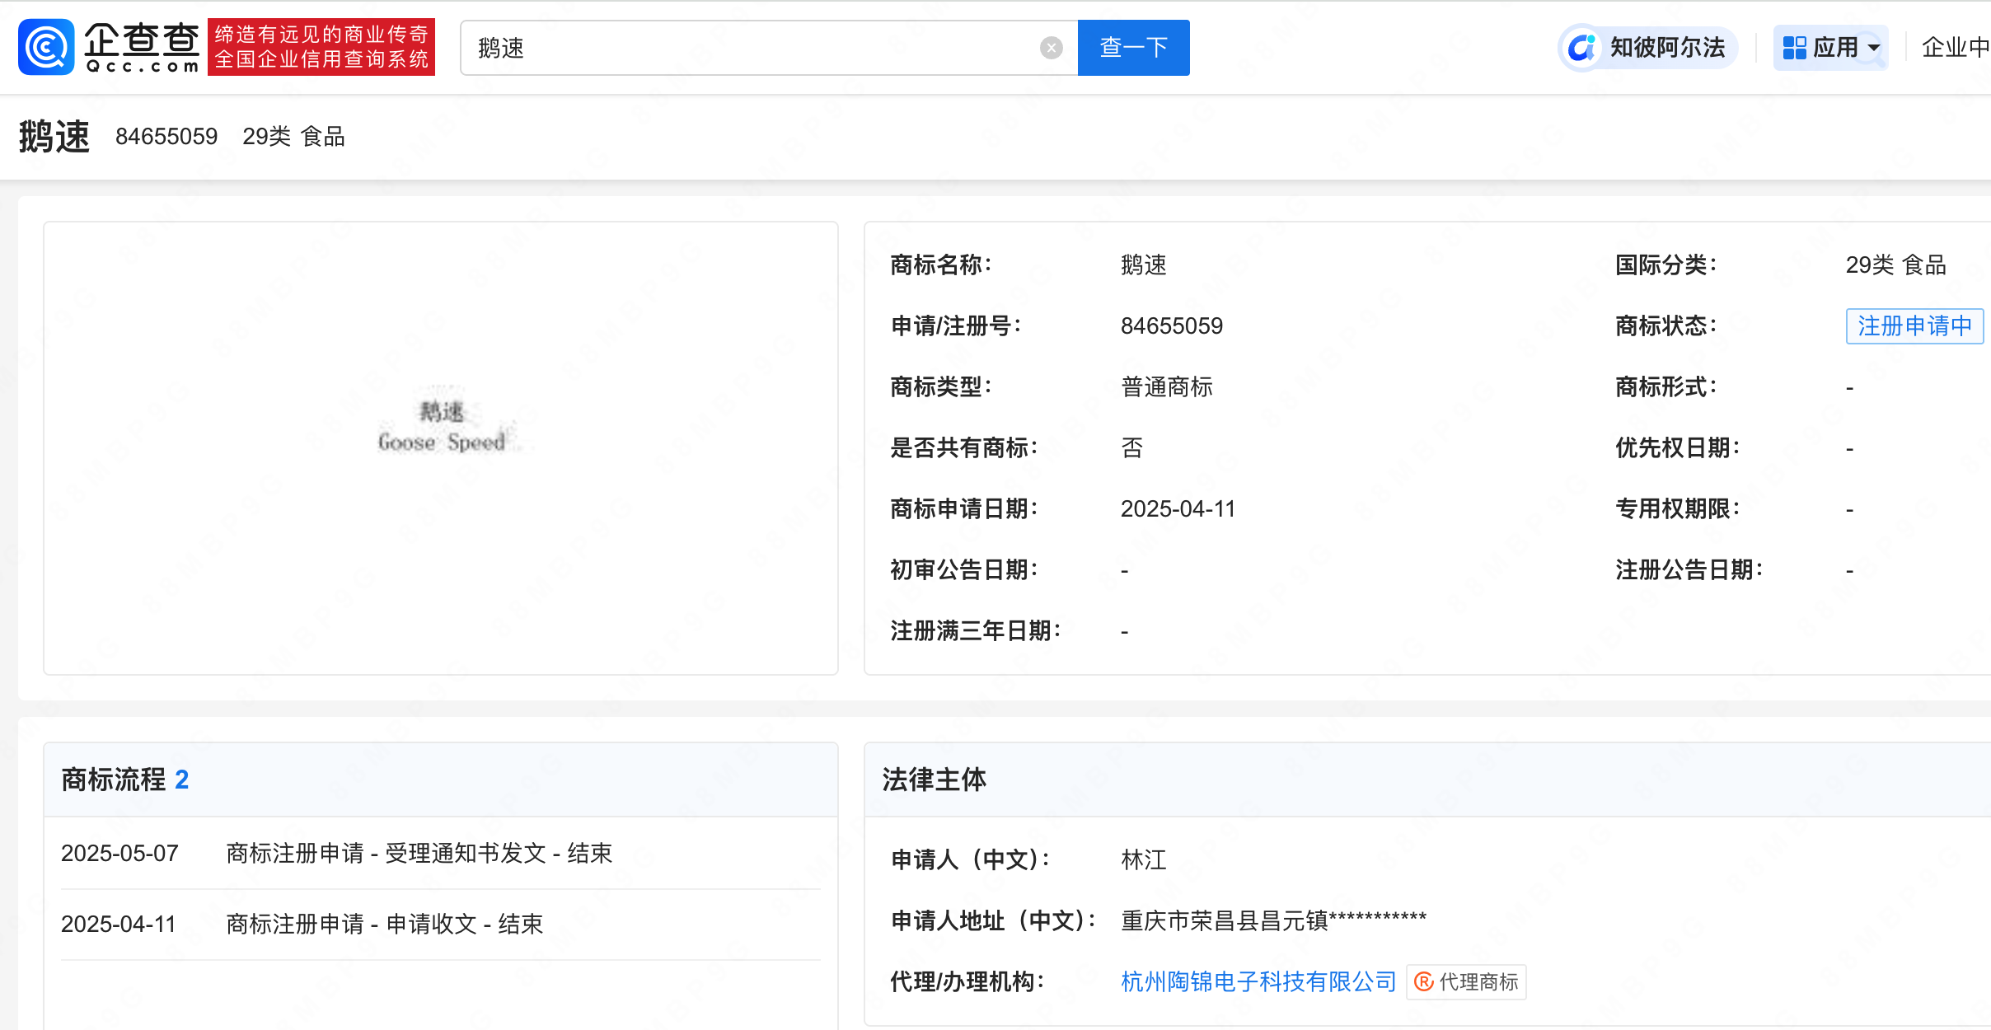Click the Qcc.com logo icon
Viewport: 1991px width, 1030px height.
pyautogui.click(x=46, y=47)
